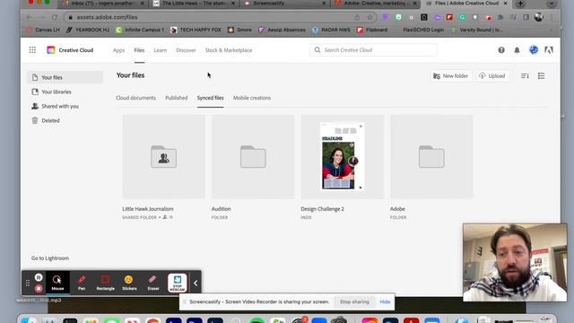Open the Adobe folder
This screenshot has height=323, width=574.
431,157
